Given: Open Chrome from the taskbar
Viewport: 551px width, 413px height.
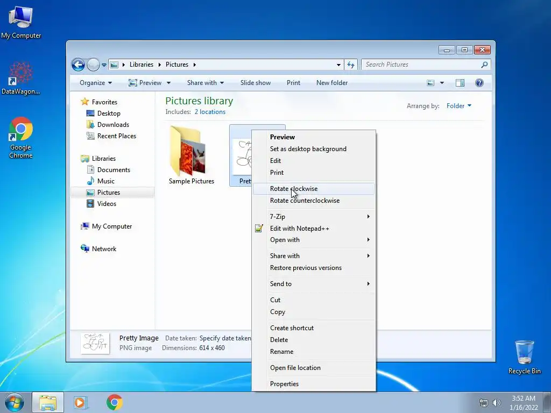Looking at the screenshot, I should click(114, 402).
